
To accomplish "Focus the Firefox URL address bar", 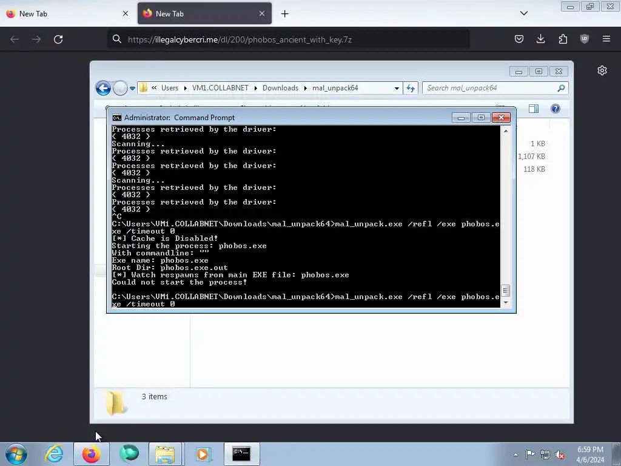I will [x=288, y=39].
